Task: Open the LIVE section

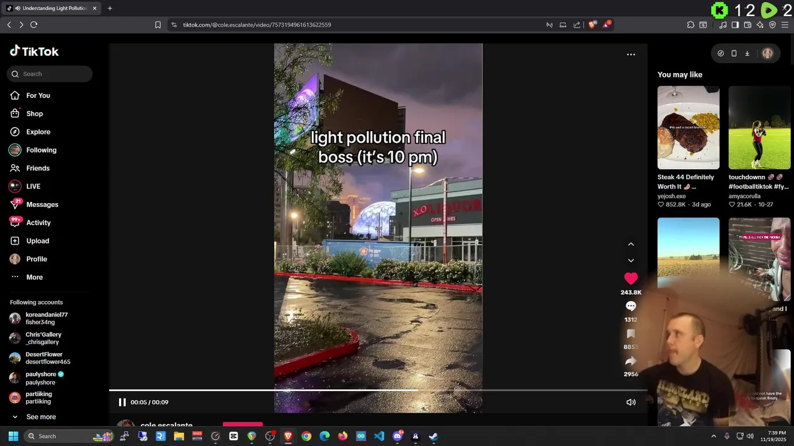Action: click(x=33, y=186)
